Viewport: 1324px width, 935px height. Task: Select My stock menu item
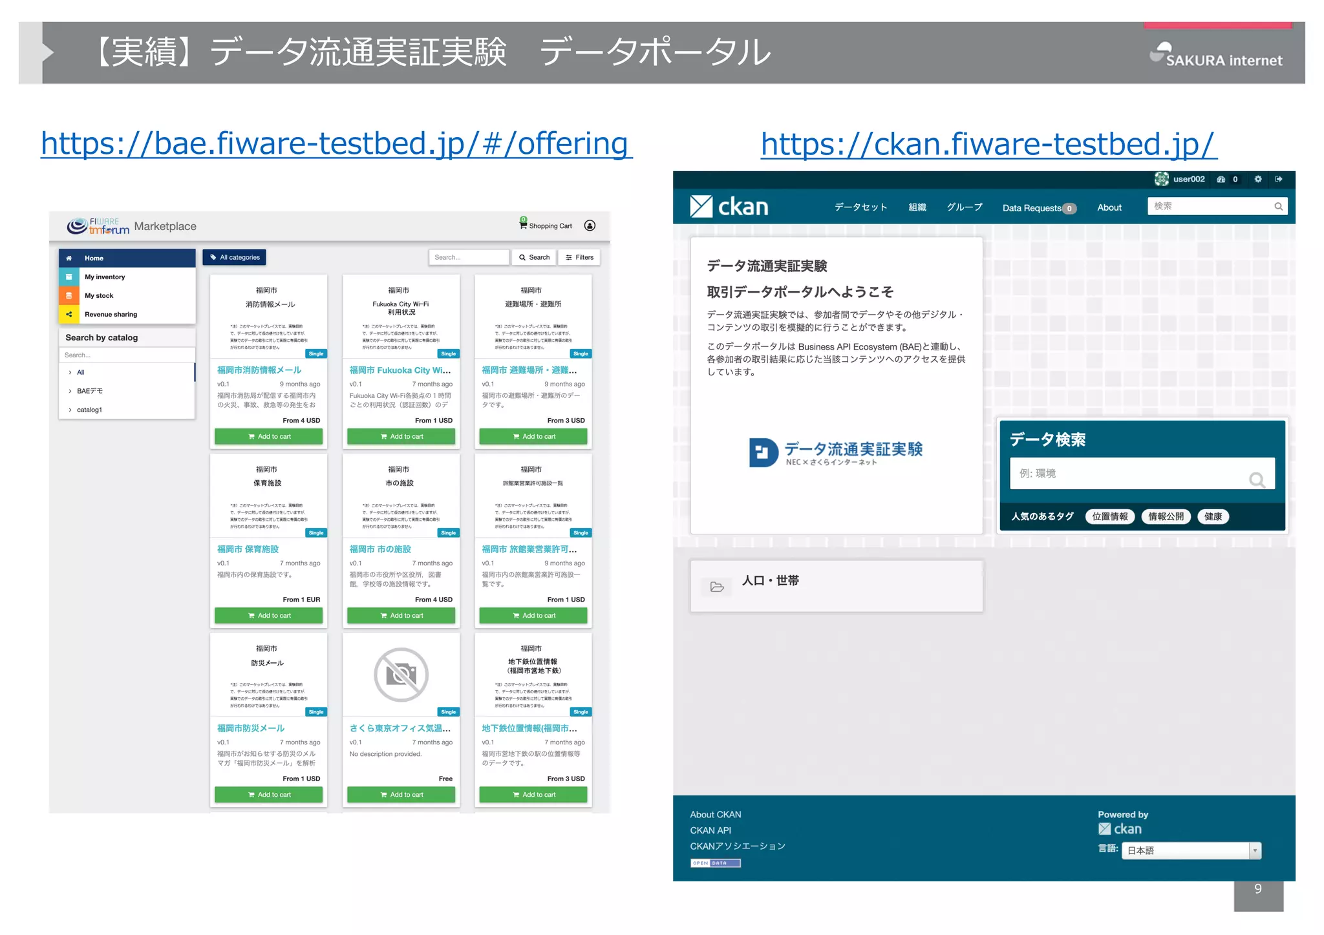coord(127,295)
